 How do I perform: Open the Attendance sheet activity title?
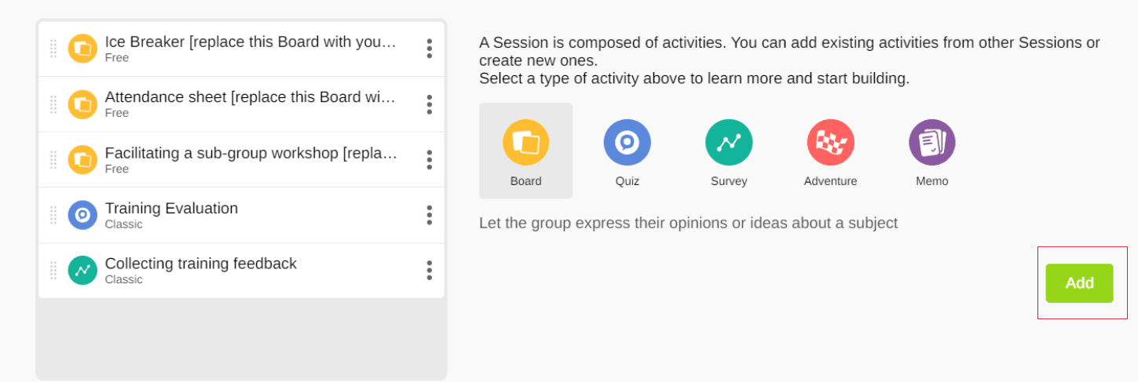click(250, 97)
